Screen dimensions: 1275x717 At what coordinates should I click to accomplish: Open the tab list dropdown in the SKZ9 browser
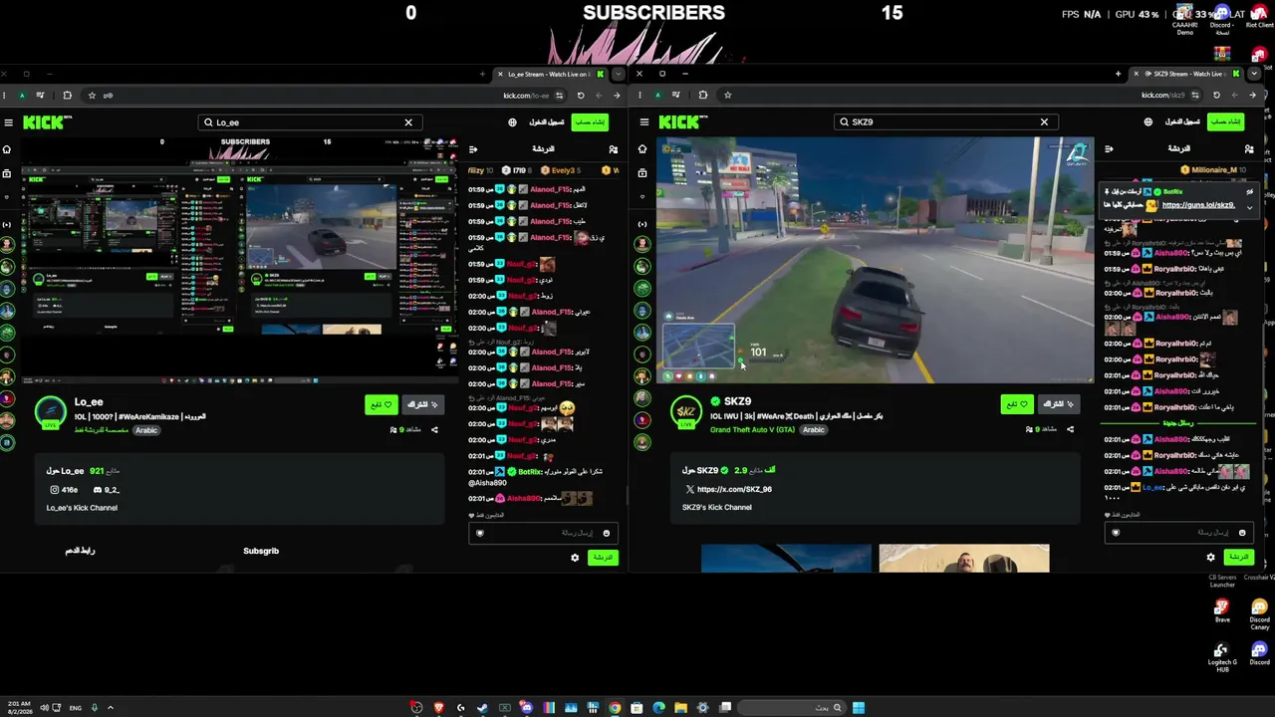[x=1253, y=74]
